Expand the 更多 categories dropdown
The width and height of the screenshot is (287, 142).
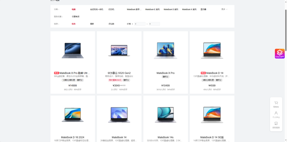pyautogui.click(x=225, y=9)
